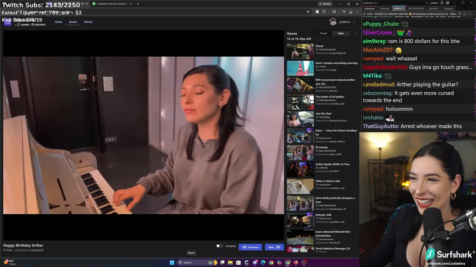The width and height of the screenshot is (476, 267).
Task: Open Microsoft Edge from taskbar
Action: click(263, 263)
